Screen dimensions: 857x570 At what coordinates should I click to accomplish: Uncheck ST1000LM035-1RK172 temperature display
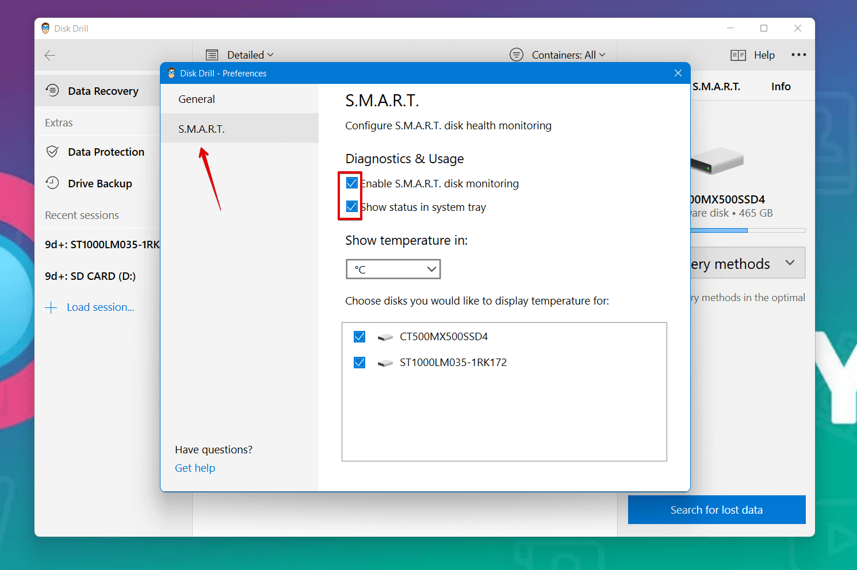[x=359, y=362]
